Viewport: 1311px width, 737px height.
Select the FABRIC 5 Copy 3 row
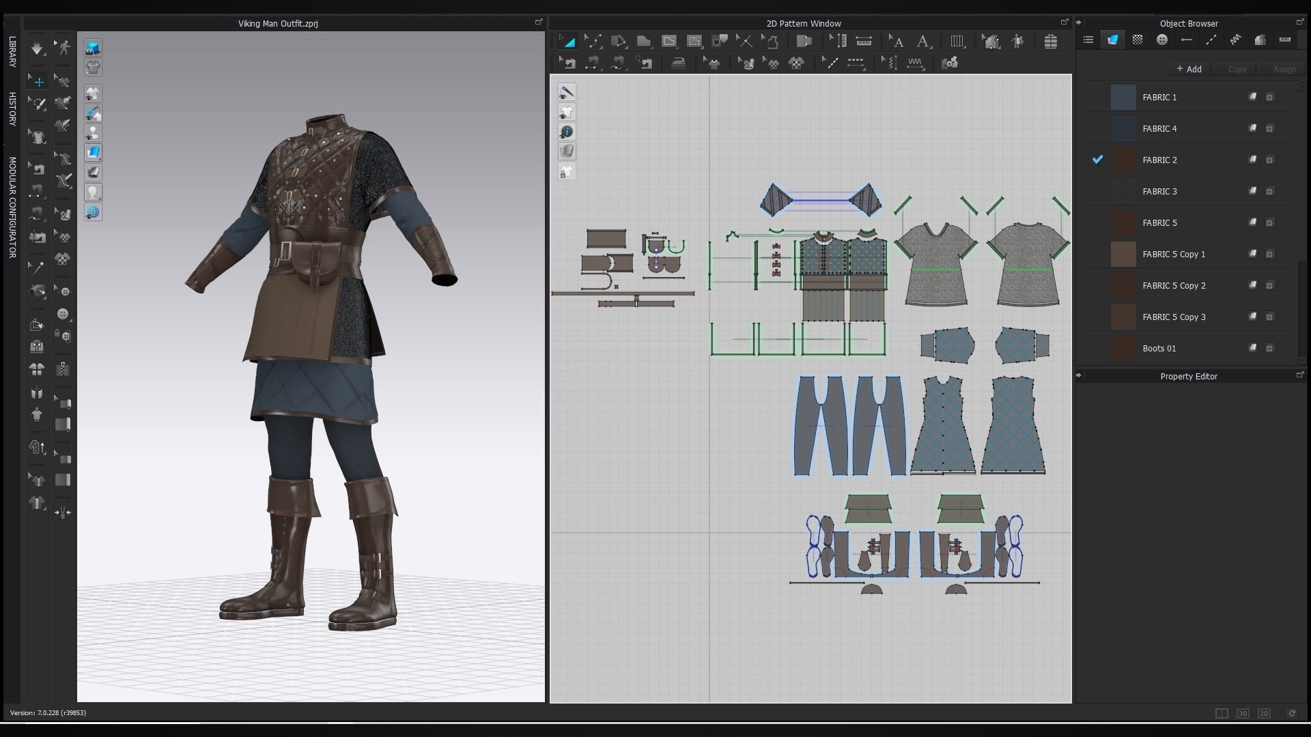click(1188, 317)
